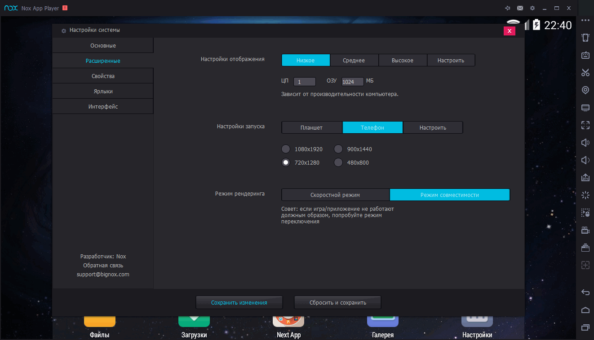Open the Галерея app on home screen
This screenshot has width=594, height=340.
[x=383, y=327]
